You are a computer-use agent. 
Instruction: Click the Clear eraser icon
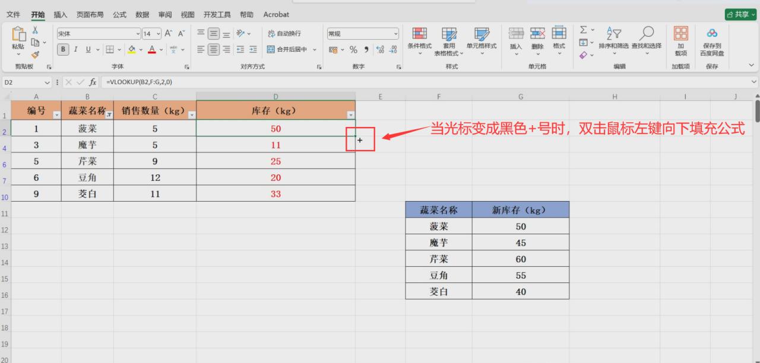point(583,55)
